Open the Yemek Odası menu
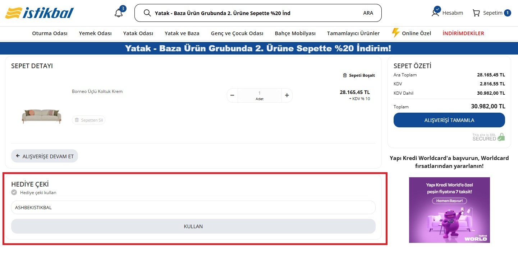518x254 pixels. (x=95, y=33)
